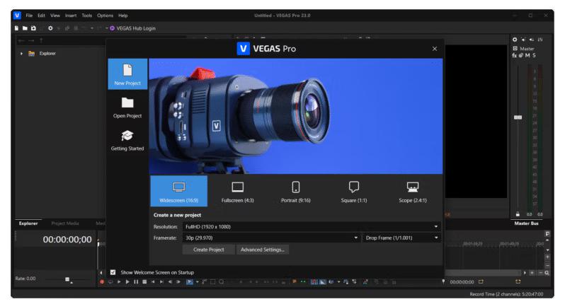Image resolution: width=565 pixels, height=304 pixels.
Task: Select the Scope (2.4:1) format
Action: click(x=413, y=191)
